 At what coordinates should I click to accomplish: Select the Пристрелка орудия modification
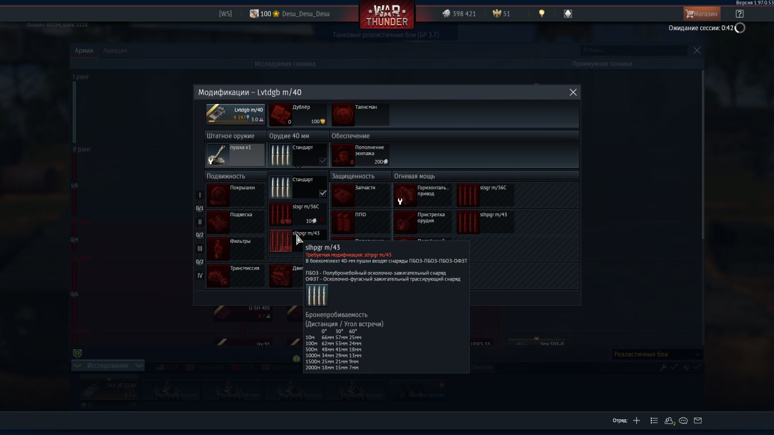click(423, 222)
